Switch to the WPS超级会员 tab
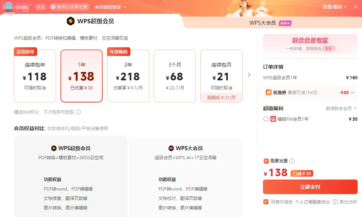 (90, 21)
